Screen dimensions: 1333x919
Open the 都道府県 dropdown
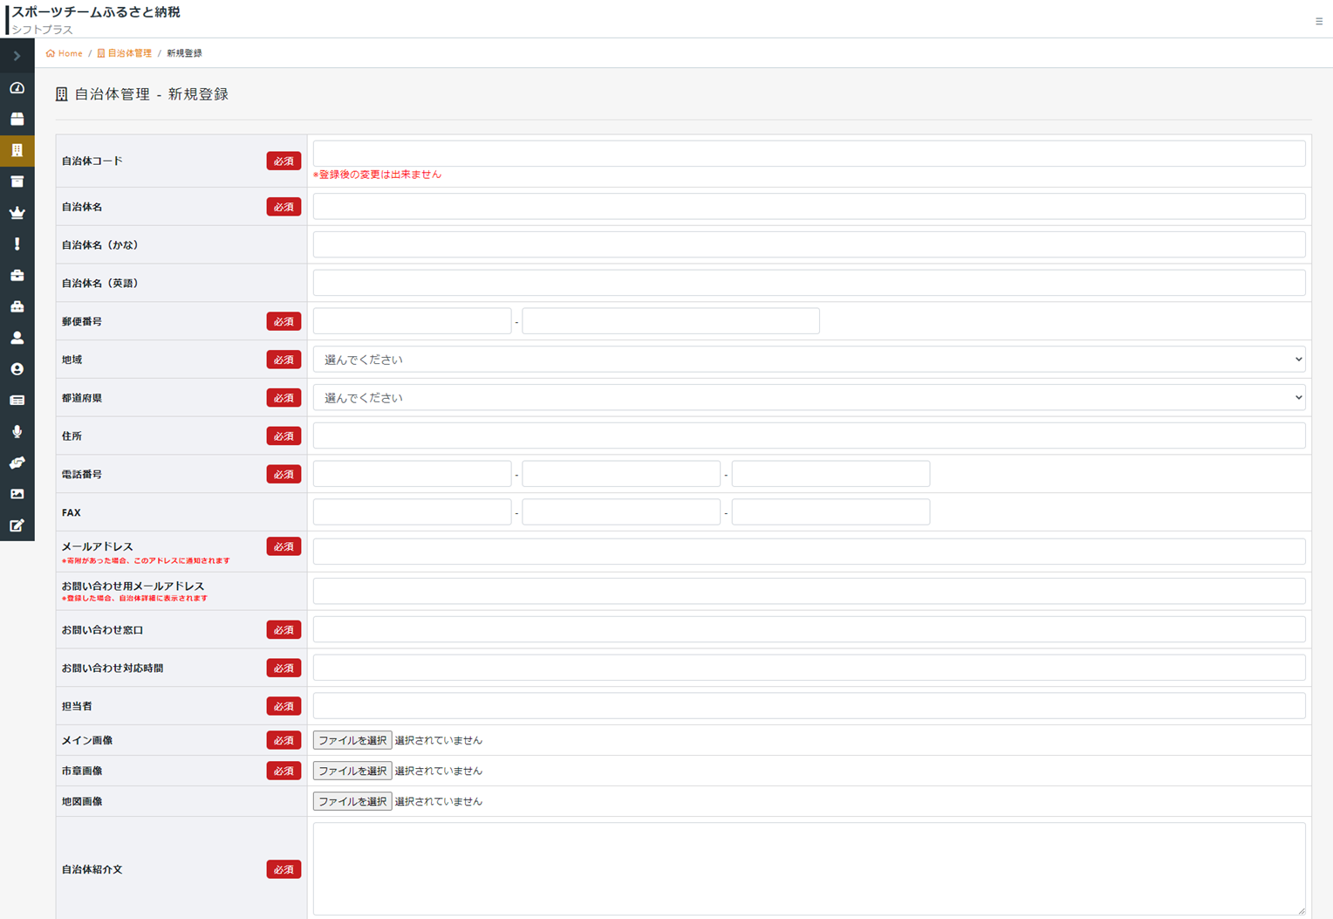tap(808, 398)
